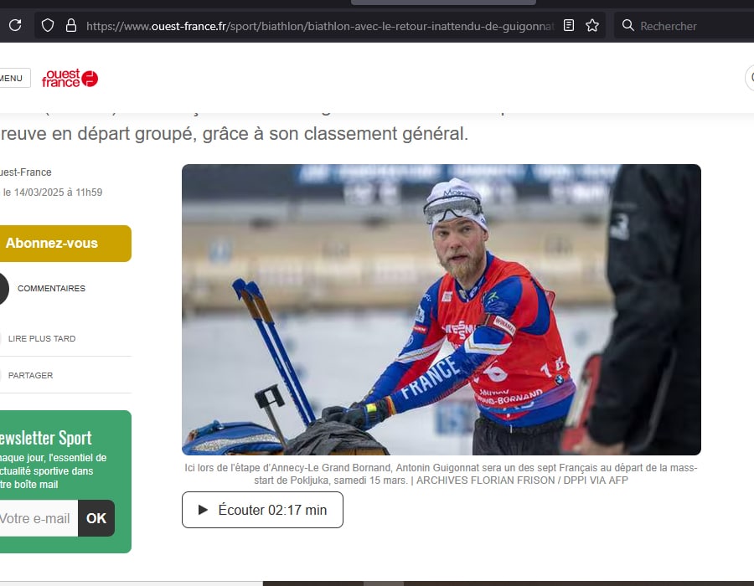Viewport: 754px width, 586px height.
Task: Click the Partager text link
Action: [x=31, y=375]
